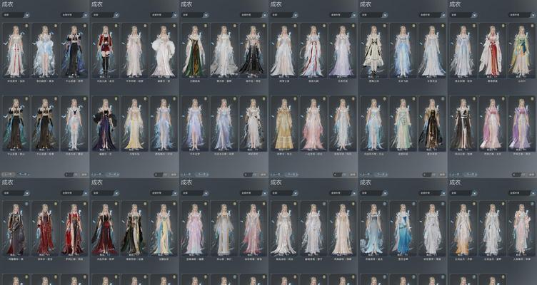Select the black outfit with white emblem

click(x=463, y=124)
